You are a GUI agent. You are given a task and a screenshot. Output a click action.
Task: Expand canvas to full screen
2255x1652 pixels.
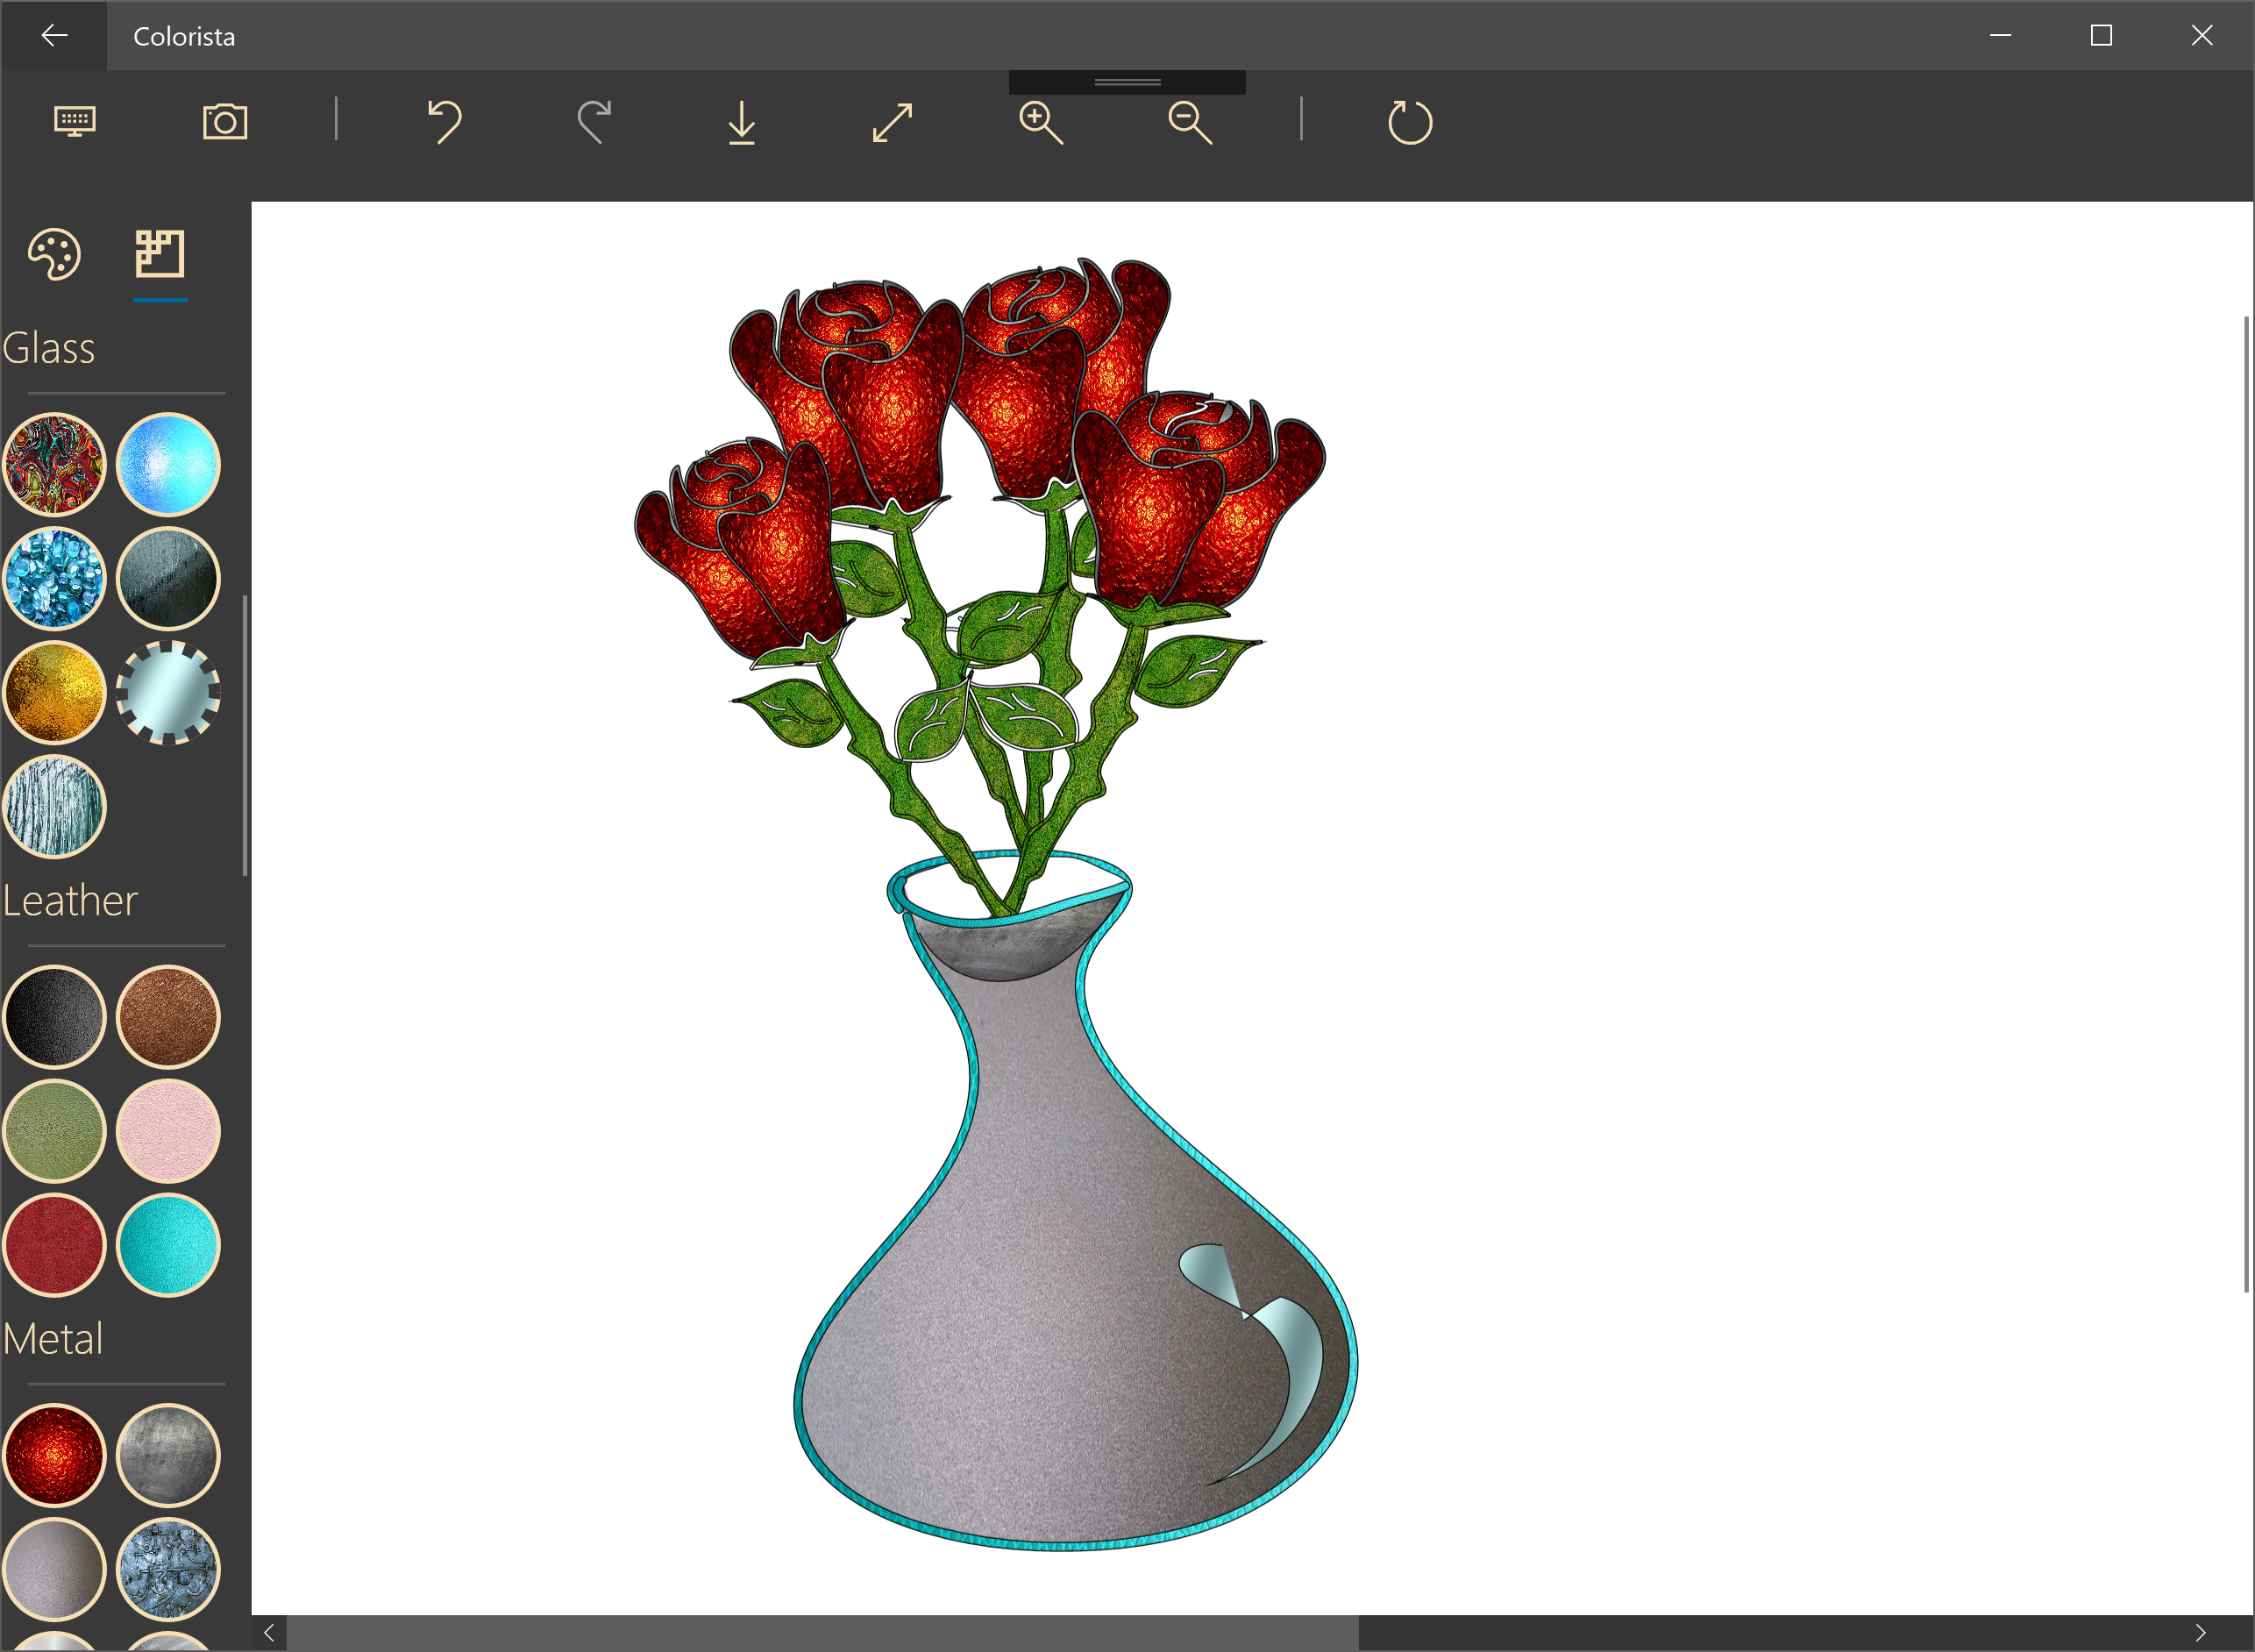click(892, 122)
